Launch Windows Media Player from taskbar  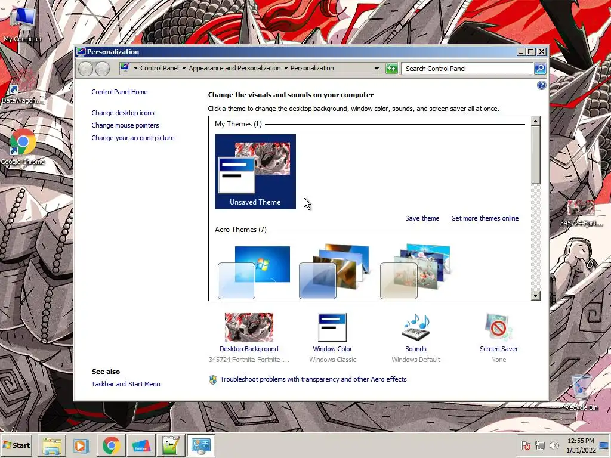tap(81, 445)
